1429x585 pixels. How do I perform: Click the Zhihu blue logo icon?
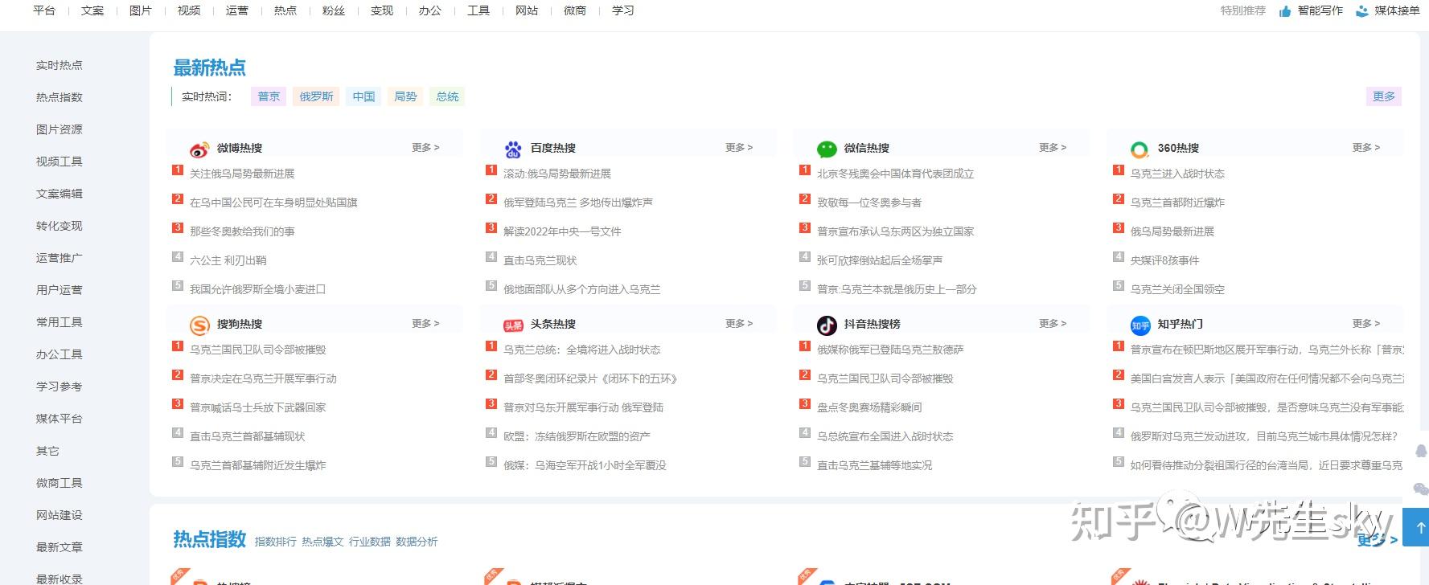[1140, 325]
